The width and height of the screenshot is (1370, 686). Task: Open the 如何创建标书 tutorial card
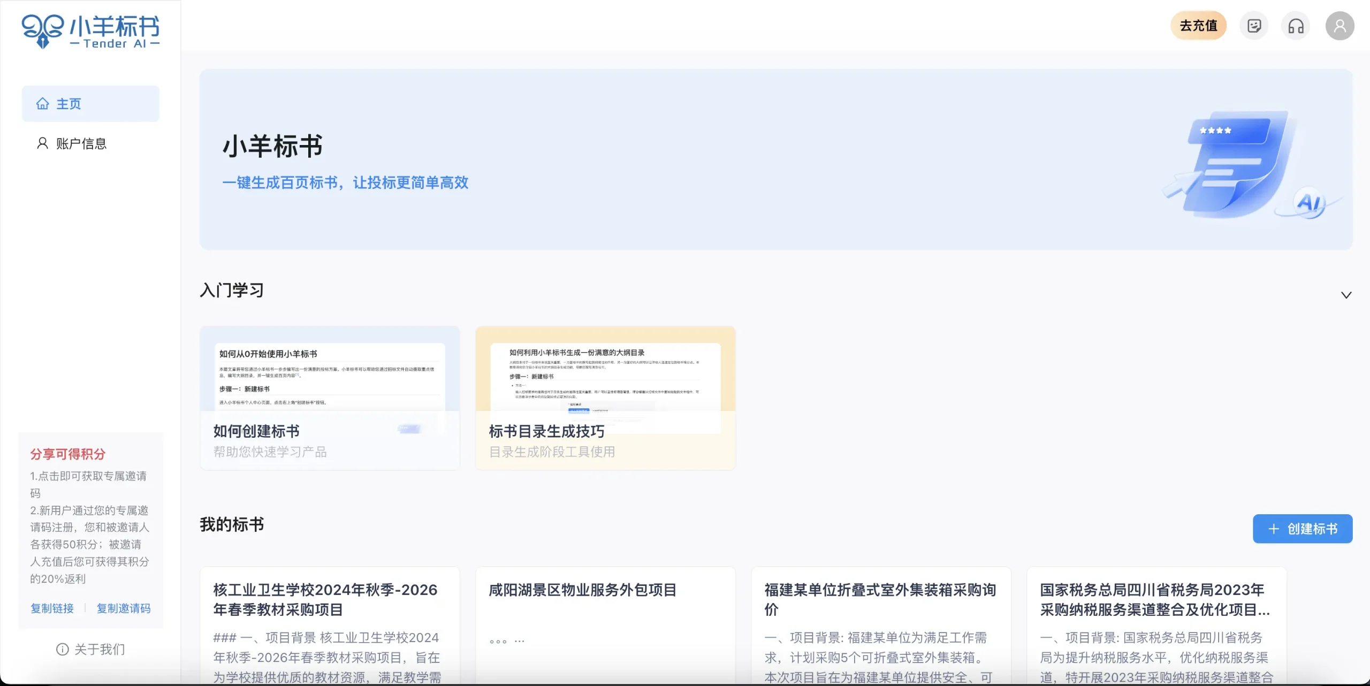(x=330, y=398)
